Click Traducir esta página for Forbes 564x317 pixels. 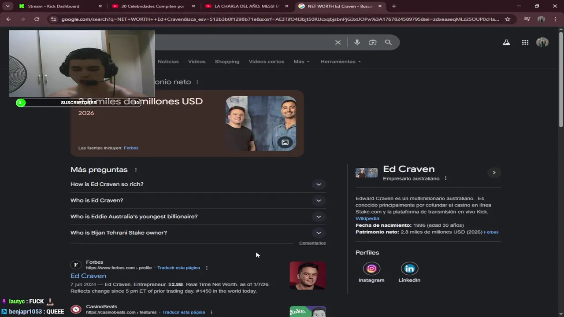178,268
